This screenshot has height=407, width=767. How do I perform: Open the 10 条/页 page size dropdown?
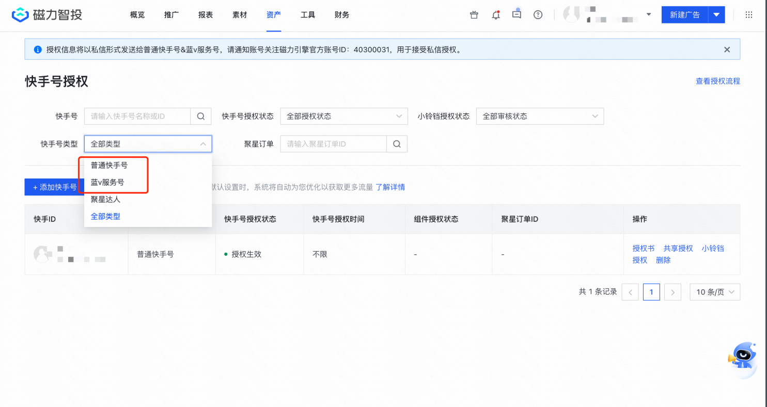coord(715,292)
